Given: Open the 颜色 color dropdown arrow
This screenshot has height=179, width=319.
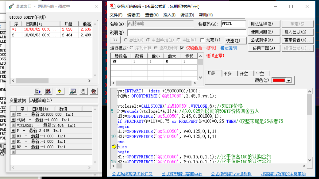Looking at the screenshot, I should [x=289, y=81].
